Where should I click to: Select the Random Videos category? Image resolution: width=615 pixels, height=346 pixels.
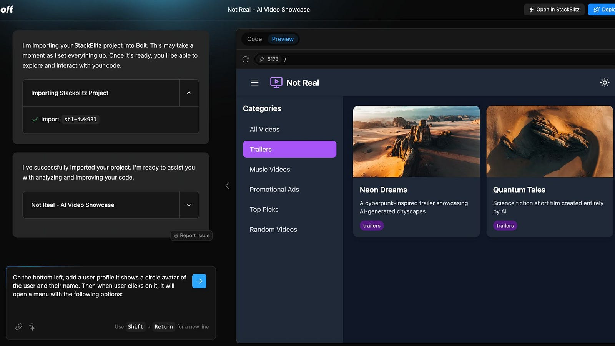(x=289, y=230)
